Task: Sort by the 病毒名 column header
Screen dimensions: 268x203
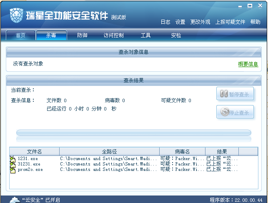Action: (182, 151)
